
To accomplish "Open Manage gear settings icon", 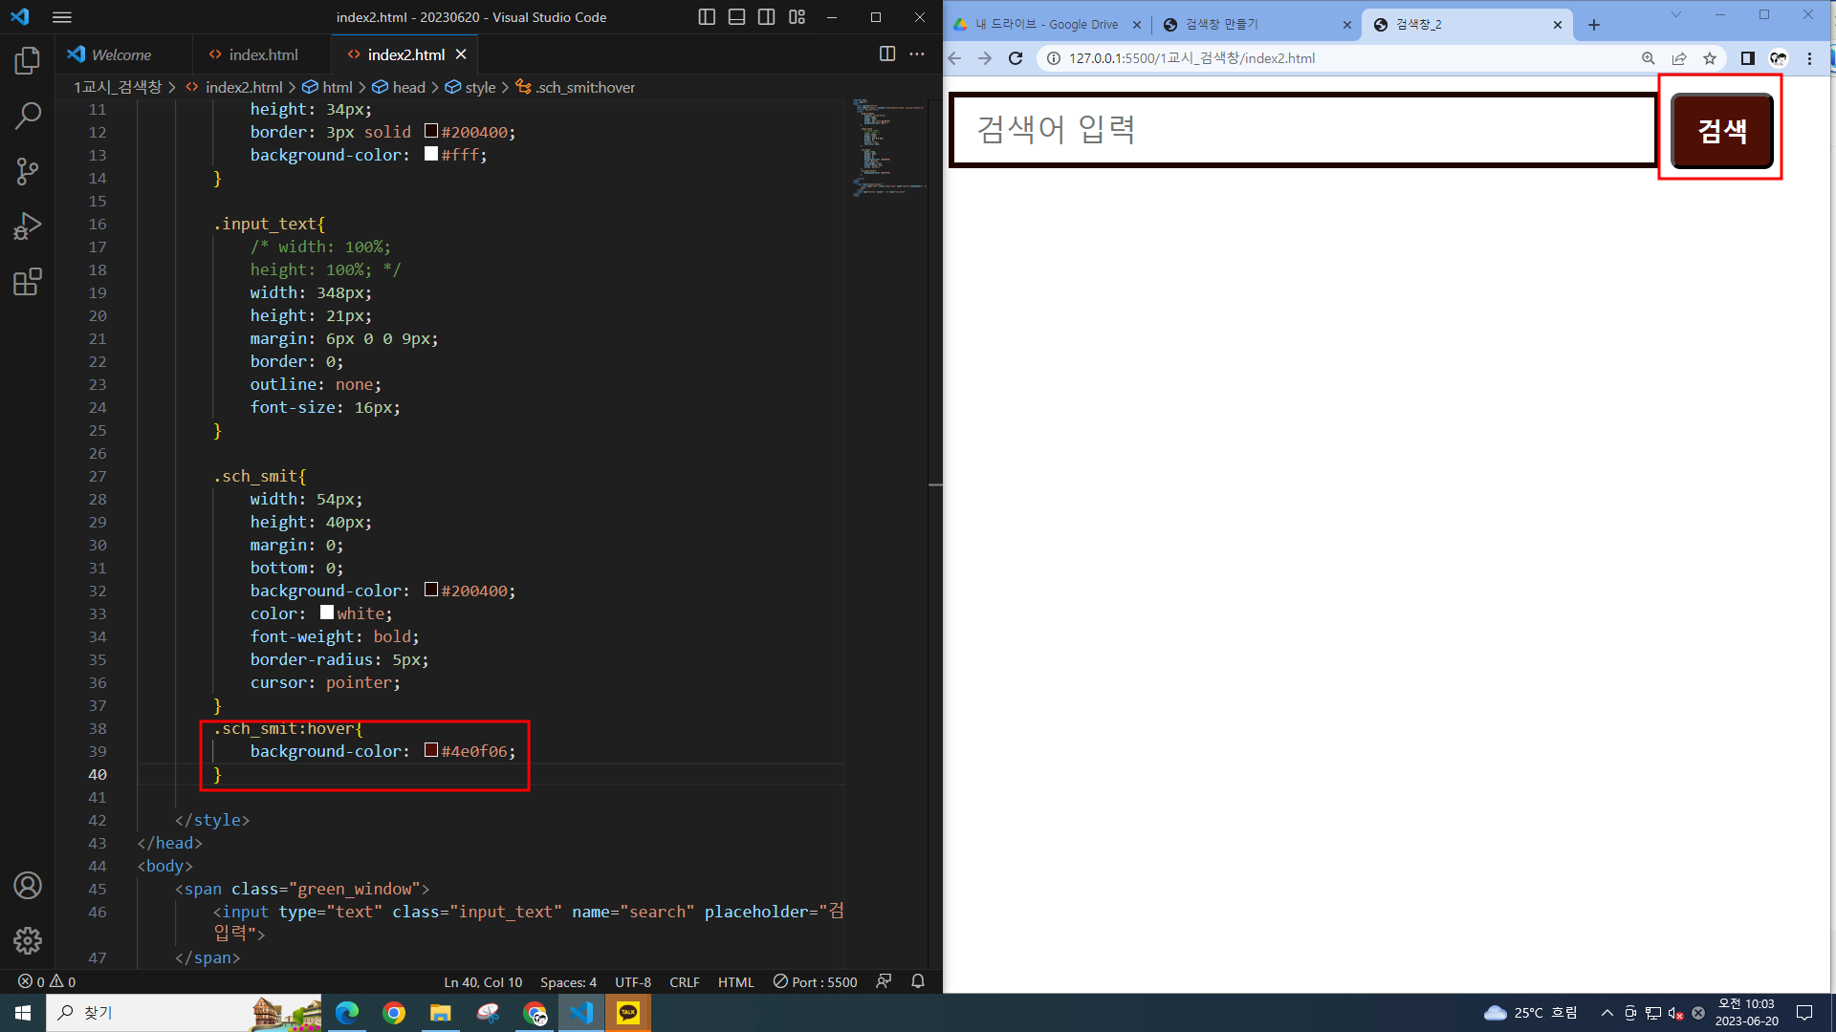I will tap(28, 941).
